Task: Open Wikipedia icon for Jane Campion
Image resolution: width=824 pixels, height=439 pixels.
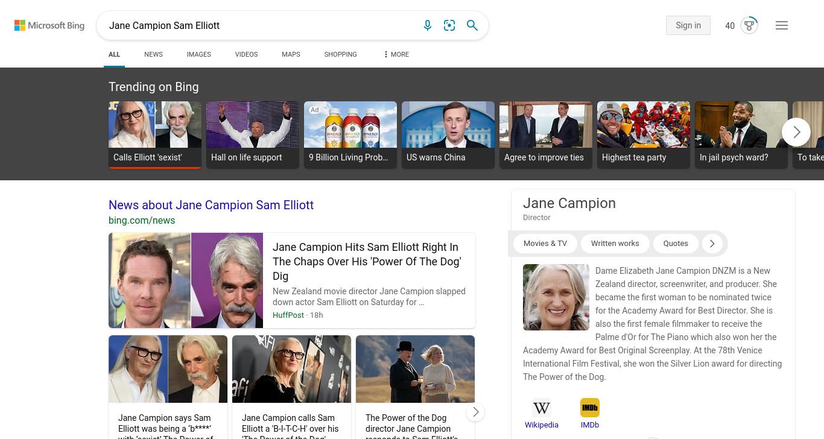Action: 542,408
